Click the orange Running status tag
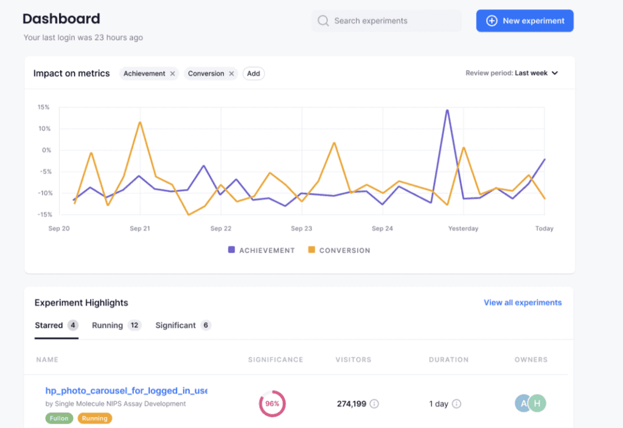This screenshot has width=623, height=428. 94,418
